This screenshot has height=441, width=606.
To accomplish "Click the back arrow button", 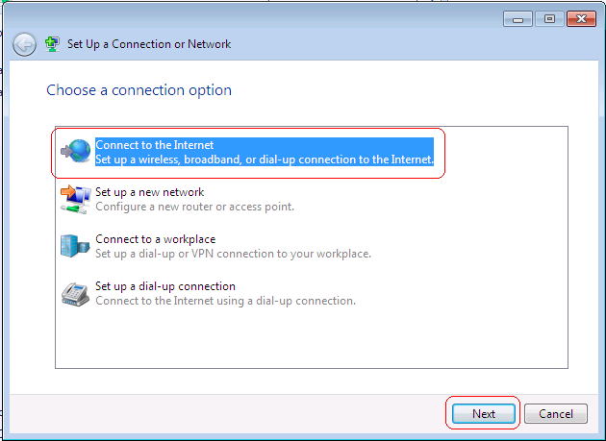I will tap(25, 44).
